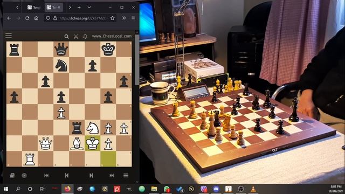Open tracking protection shield icon
345x194 pixels.
tap(48, 18)
